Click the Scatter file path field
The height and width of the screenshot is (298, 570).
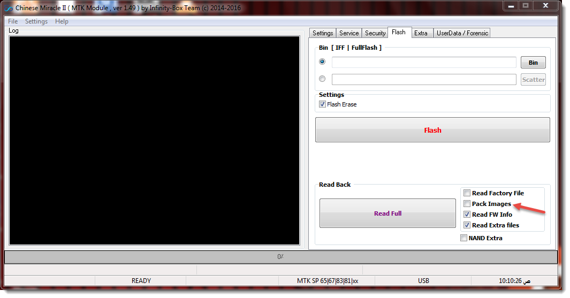tap(424, 79)
